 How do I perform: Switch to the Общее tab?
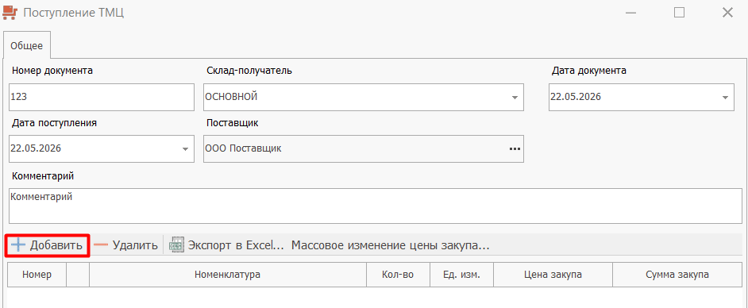27,46
